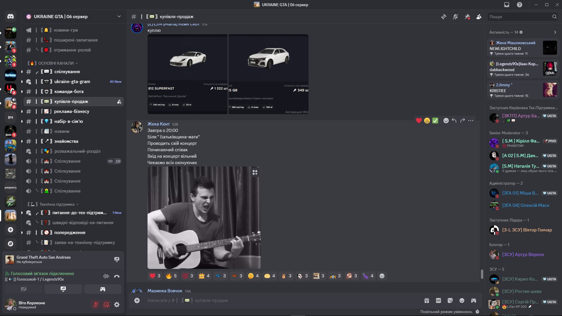
Task: Add a server with the plus button
Action: tap(11, 230)
